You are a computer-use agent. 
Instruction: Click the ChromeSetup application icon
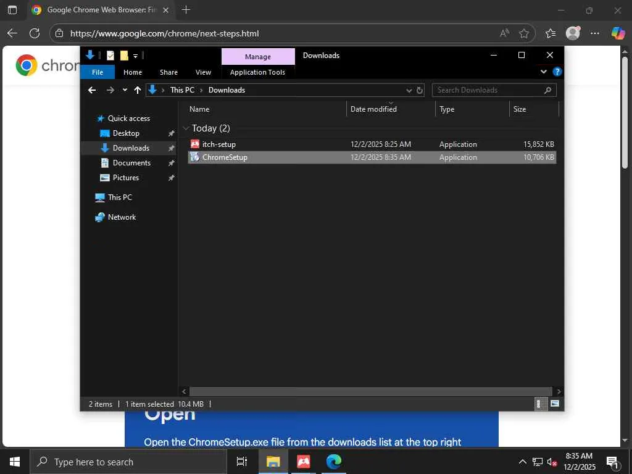coord(194,157)
